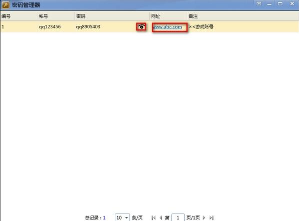Go to first page
This screenshot has width=299, height=221.
coord(154,218)
